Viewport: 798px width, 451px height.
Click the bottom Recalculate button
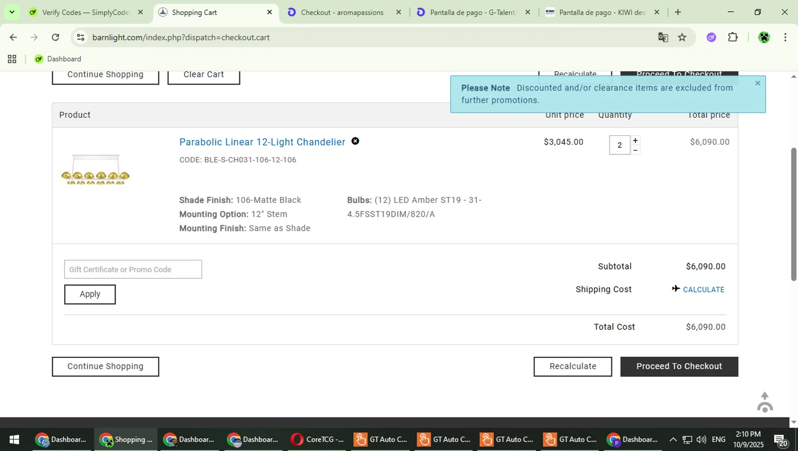point(573,366)
